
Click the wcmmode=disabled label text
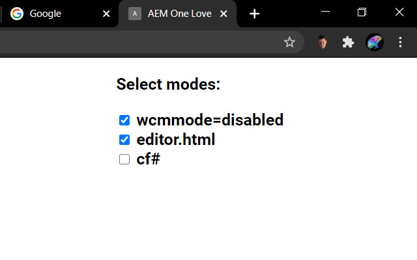[210, 120]
